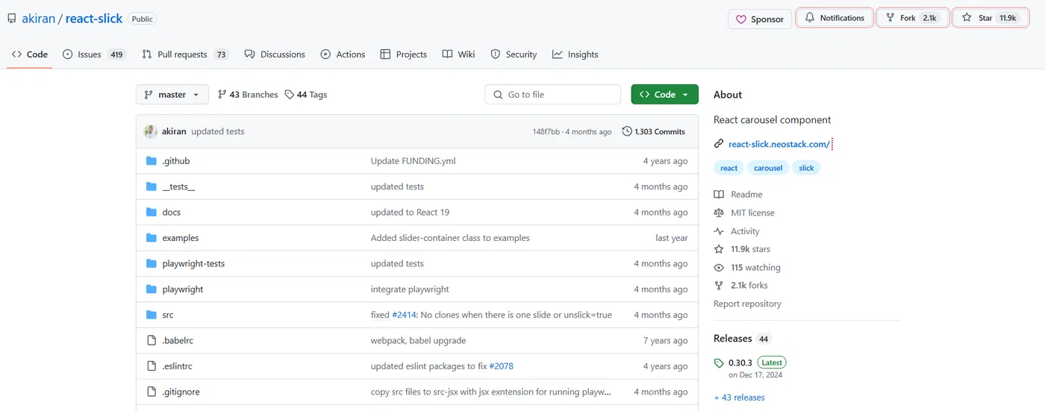Screen dimensions: 1045x411
Task: Open the Releases heading link
Action: [742, 339]
